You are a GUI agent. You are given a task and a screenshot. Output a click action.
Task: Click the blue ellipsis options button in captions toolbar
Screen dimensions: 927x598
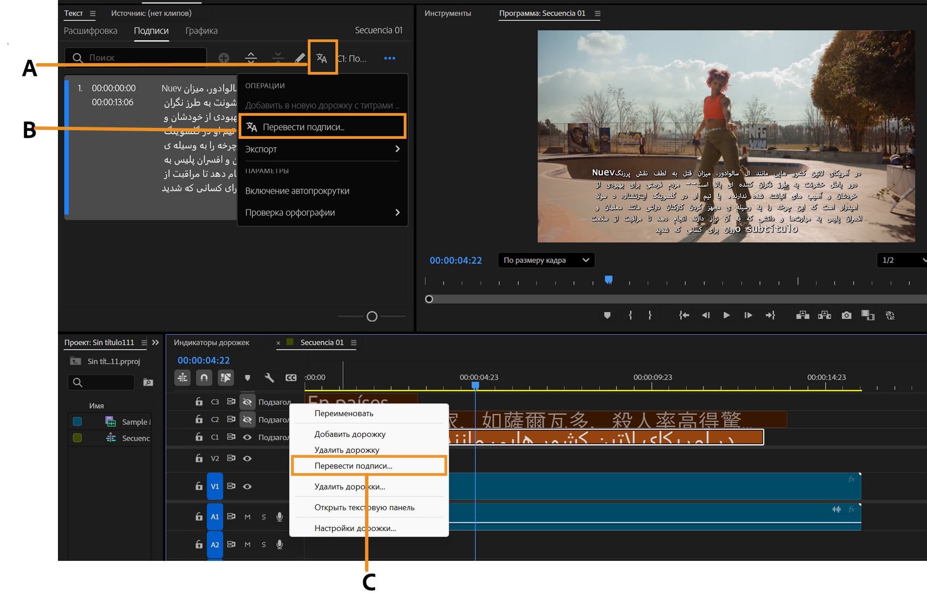(391, 58)
